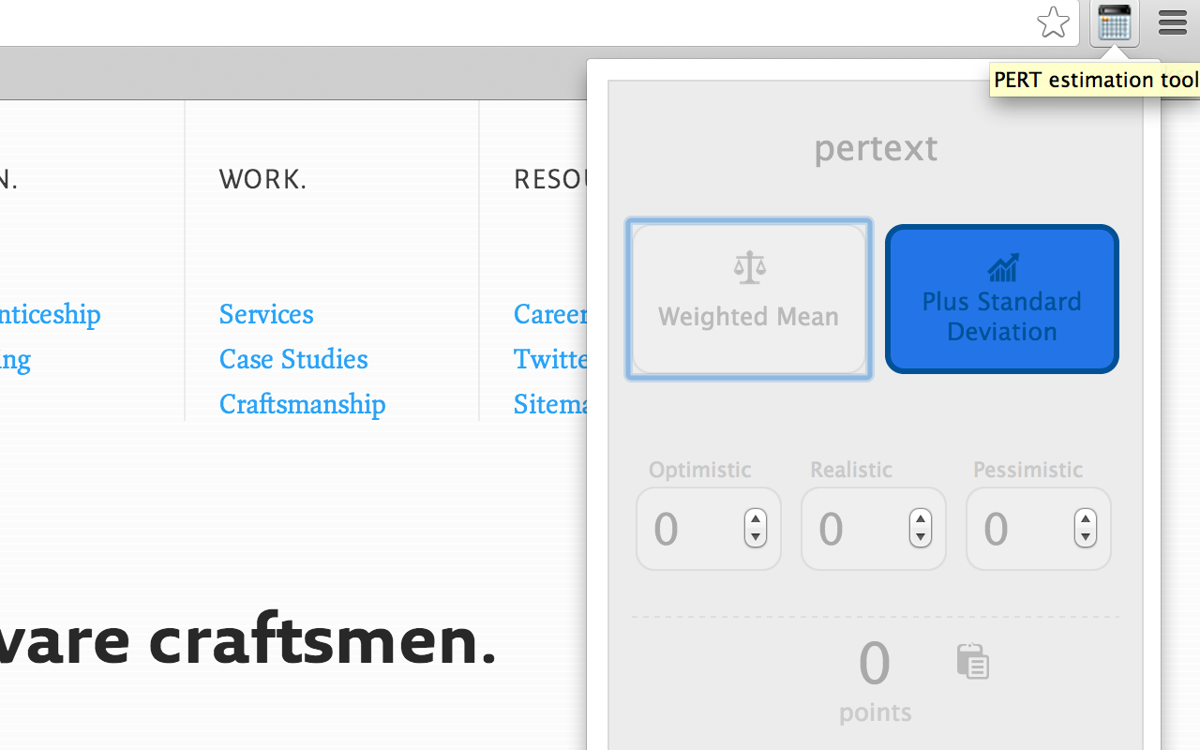
Task: Open the browser hamburger menu icon
Action: (x=1172, y=22)
